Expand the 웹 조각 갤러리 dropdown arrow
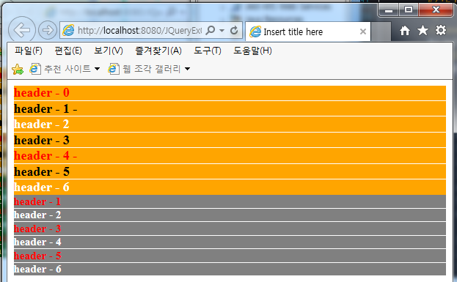 pyautogui.click(x=187, y=69)
